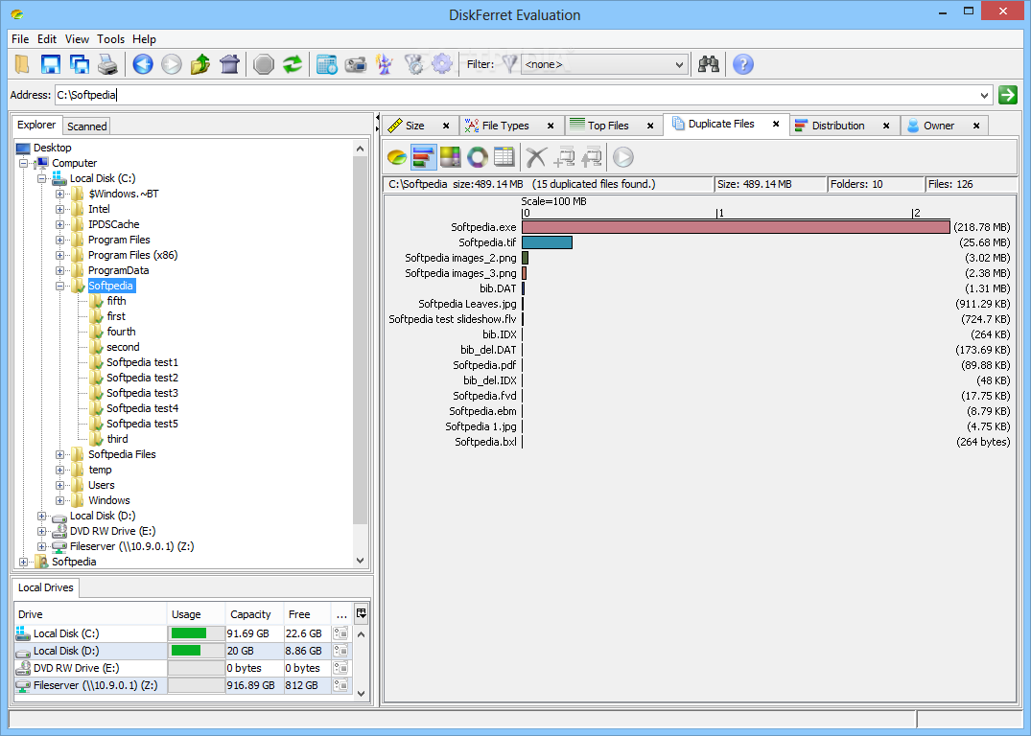Expand Local Disk (D:) in the tree

tap(41, 516)
